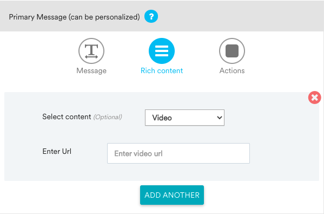Click the Primary Message header text
This screenshot has width=324, height=214.
pyautogui.click(x=75, y=17)
